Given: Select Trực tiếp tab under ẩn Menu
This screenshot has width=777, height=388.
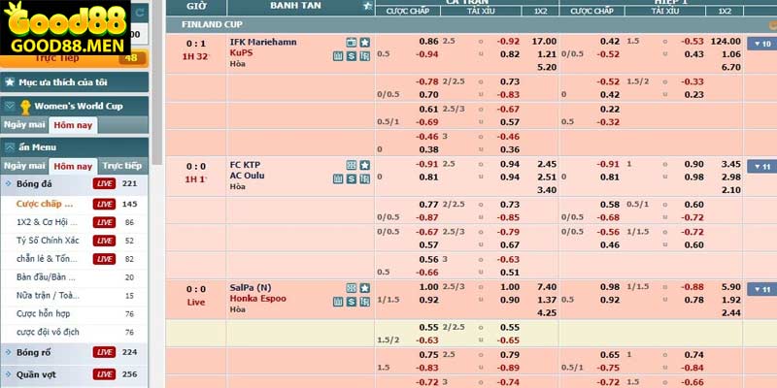Looking at the screenshot, I should pyautogui.click(x=123, y=166).
